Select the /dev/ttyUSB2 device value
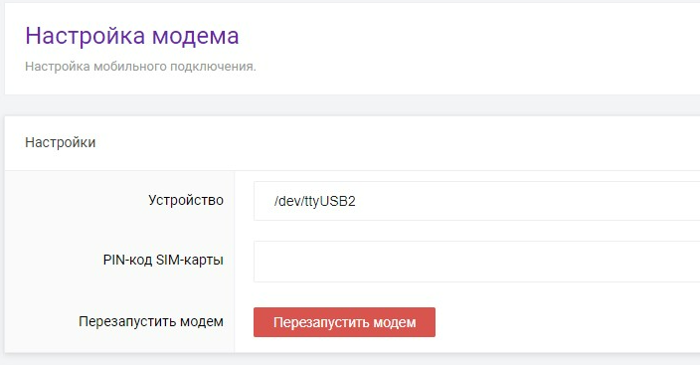Screen dimensions: 700x365 coord(315,201)
